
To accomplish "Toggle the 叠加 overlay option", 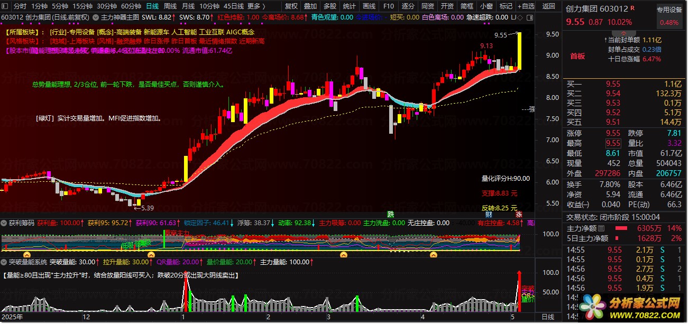I will pyautogui.click(x=310, y=6).
